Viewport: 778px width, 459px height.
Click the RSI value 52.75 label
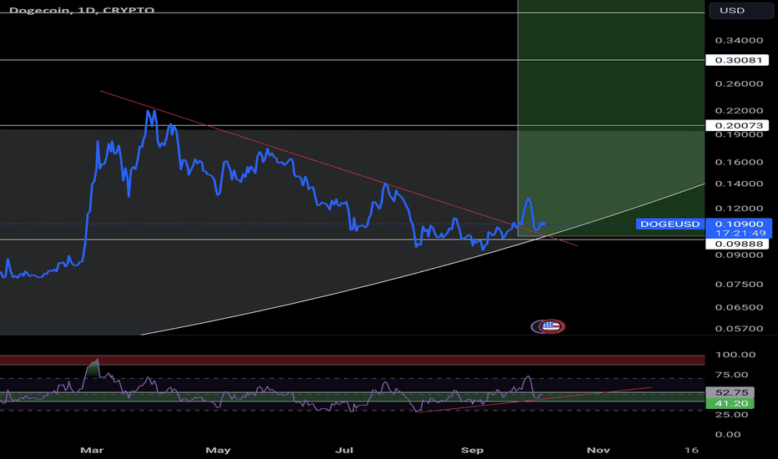click(x=730, y=392)
